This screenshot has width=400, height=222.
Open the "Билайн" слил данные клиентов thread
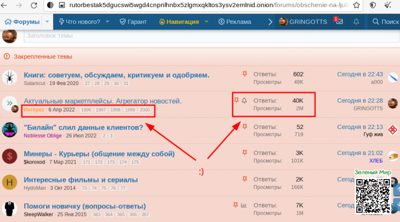pyautogui.click(x=83, y=127)
